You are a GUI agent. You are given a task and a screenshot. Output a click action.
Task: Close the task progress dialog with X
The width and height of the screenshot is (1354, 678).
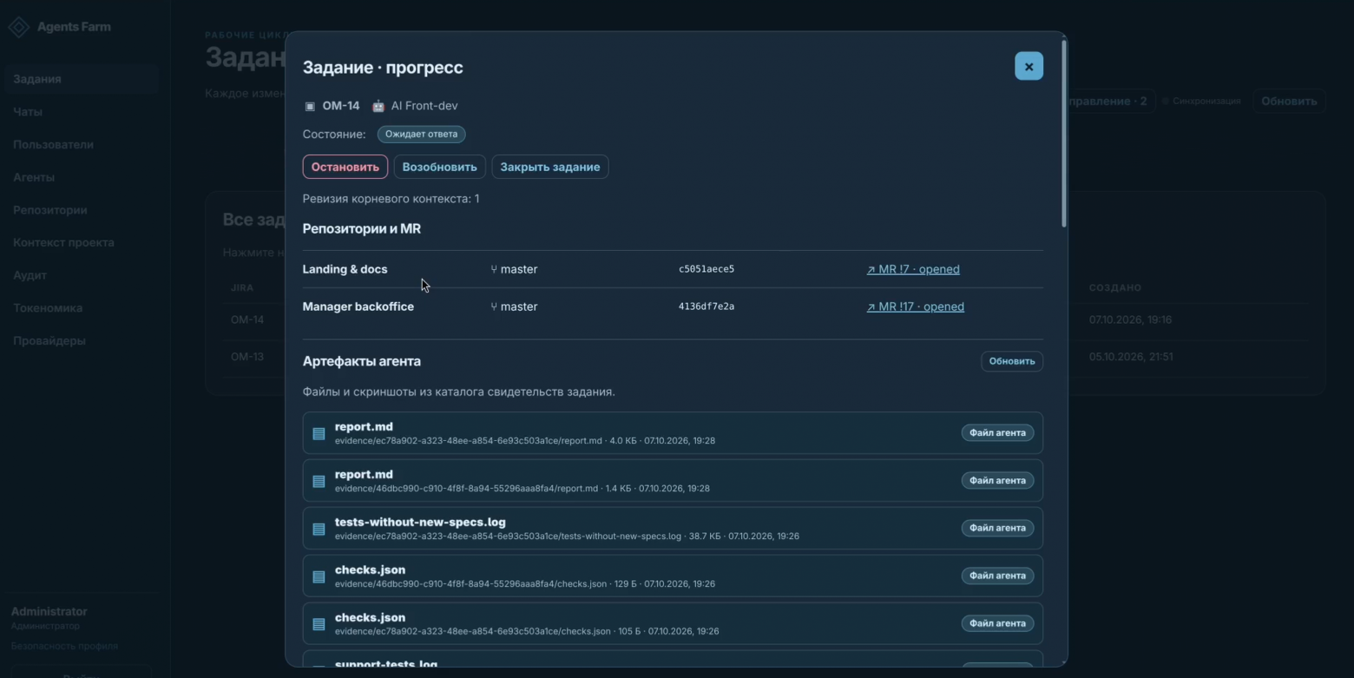(x=1029, y=66)
